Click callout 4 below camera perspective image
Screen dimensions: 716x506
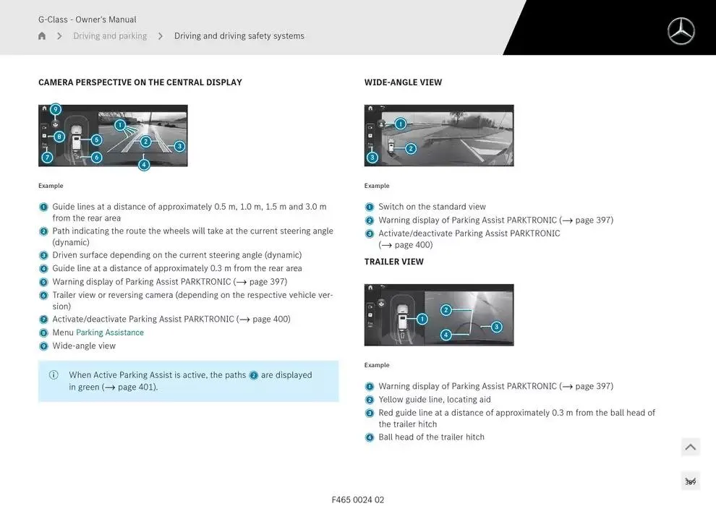144,165
